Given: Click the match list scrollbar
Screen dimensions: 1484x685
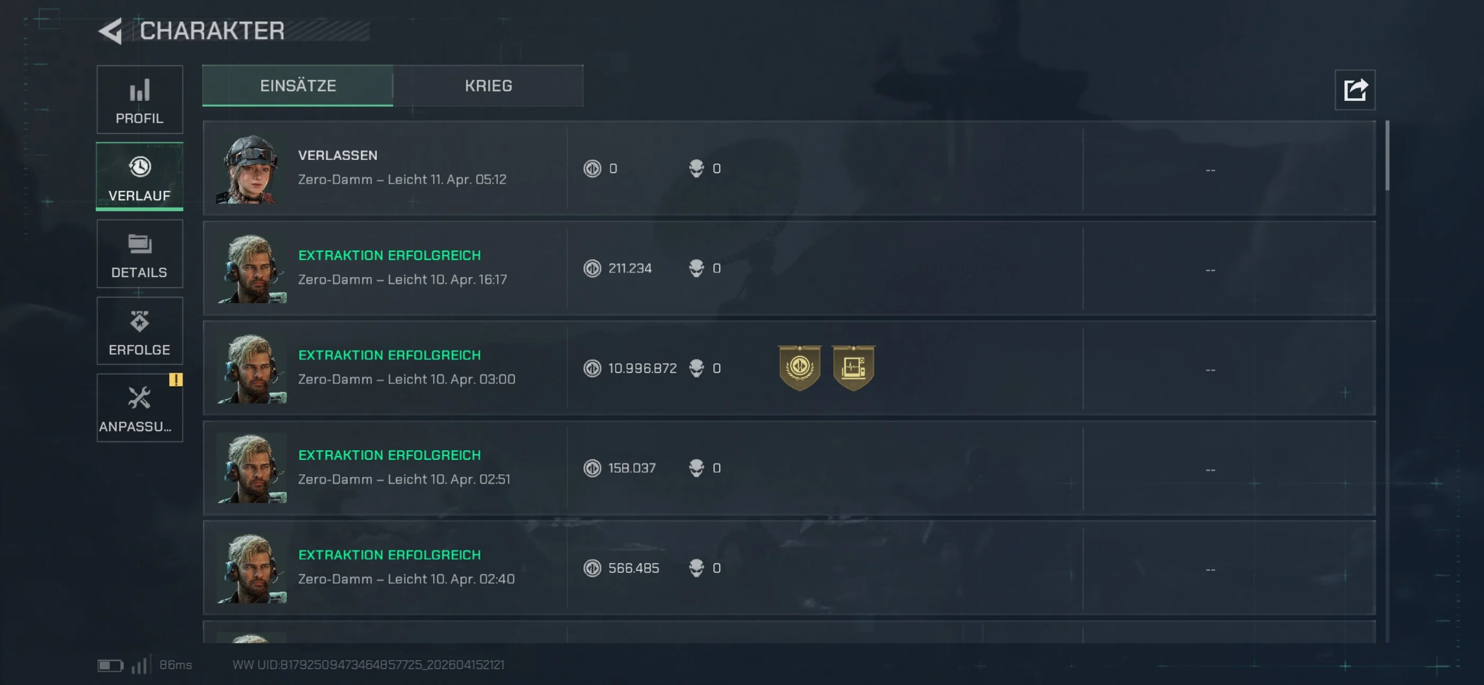Looking at the screenshot, I should [x=1387, y=156].
